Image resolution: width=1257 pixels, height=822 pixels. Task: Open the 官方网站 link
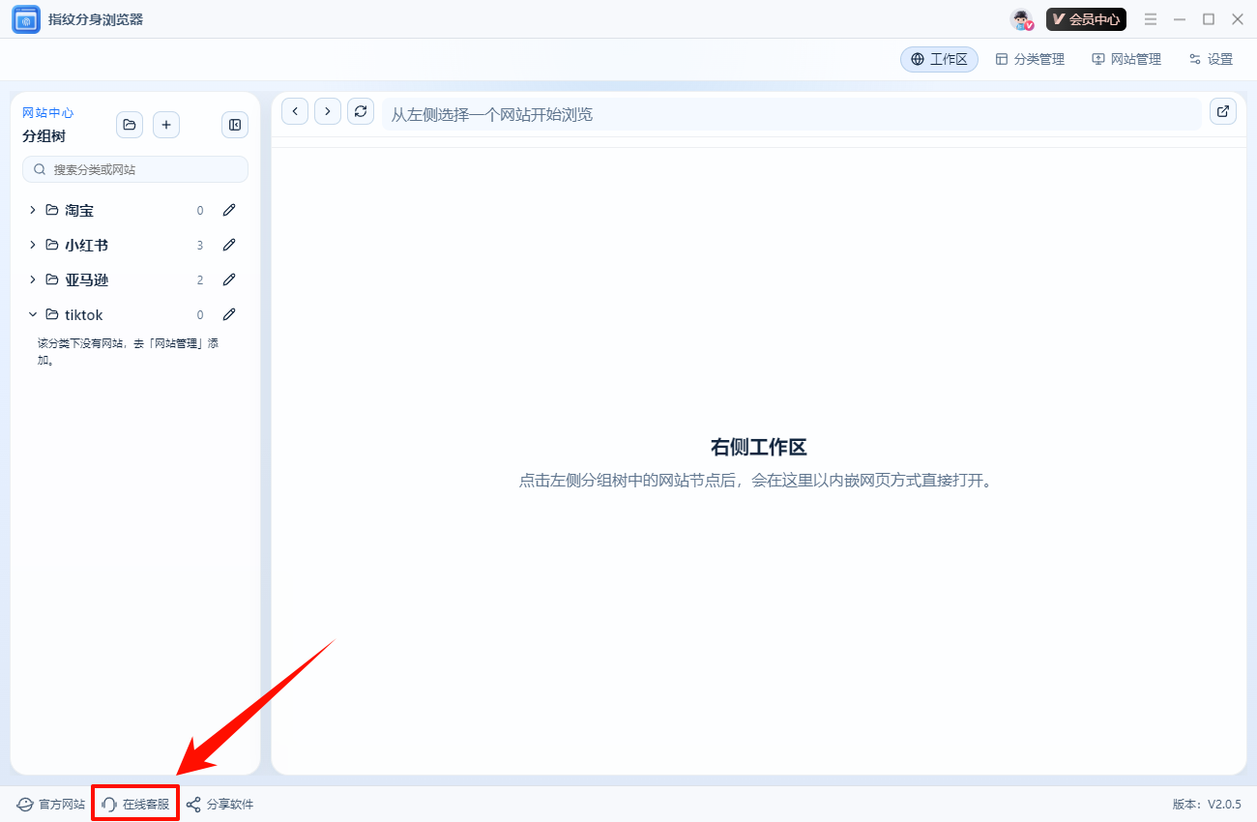51,805
